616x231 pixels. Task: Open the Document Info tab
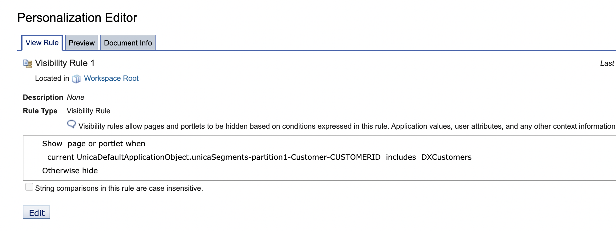tap(128, 43)
